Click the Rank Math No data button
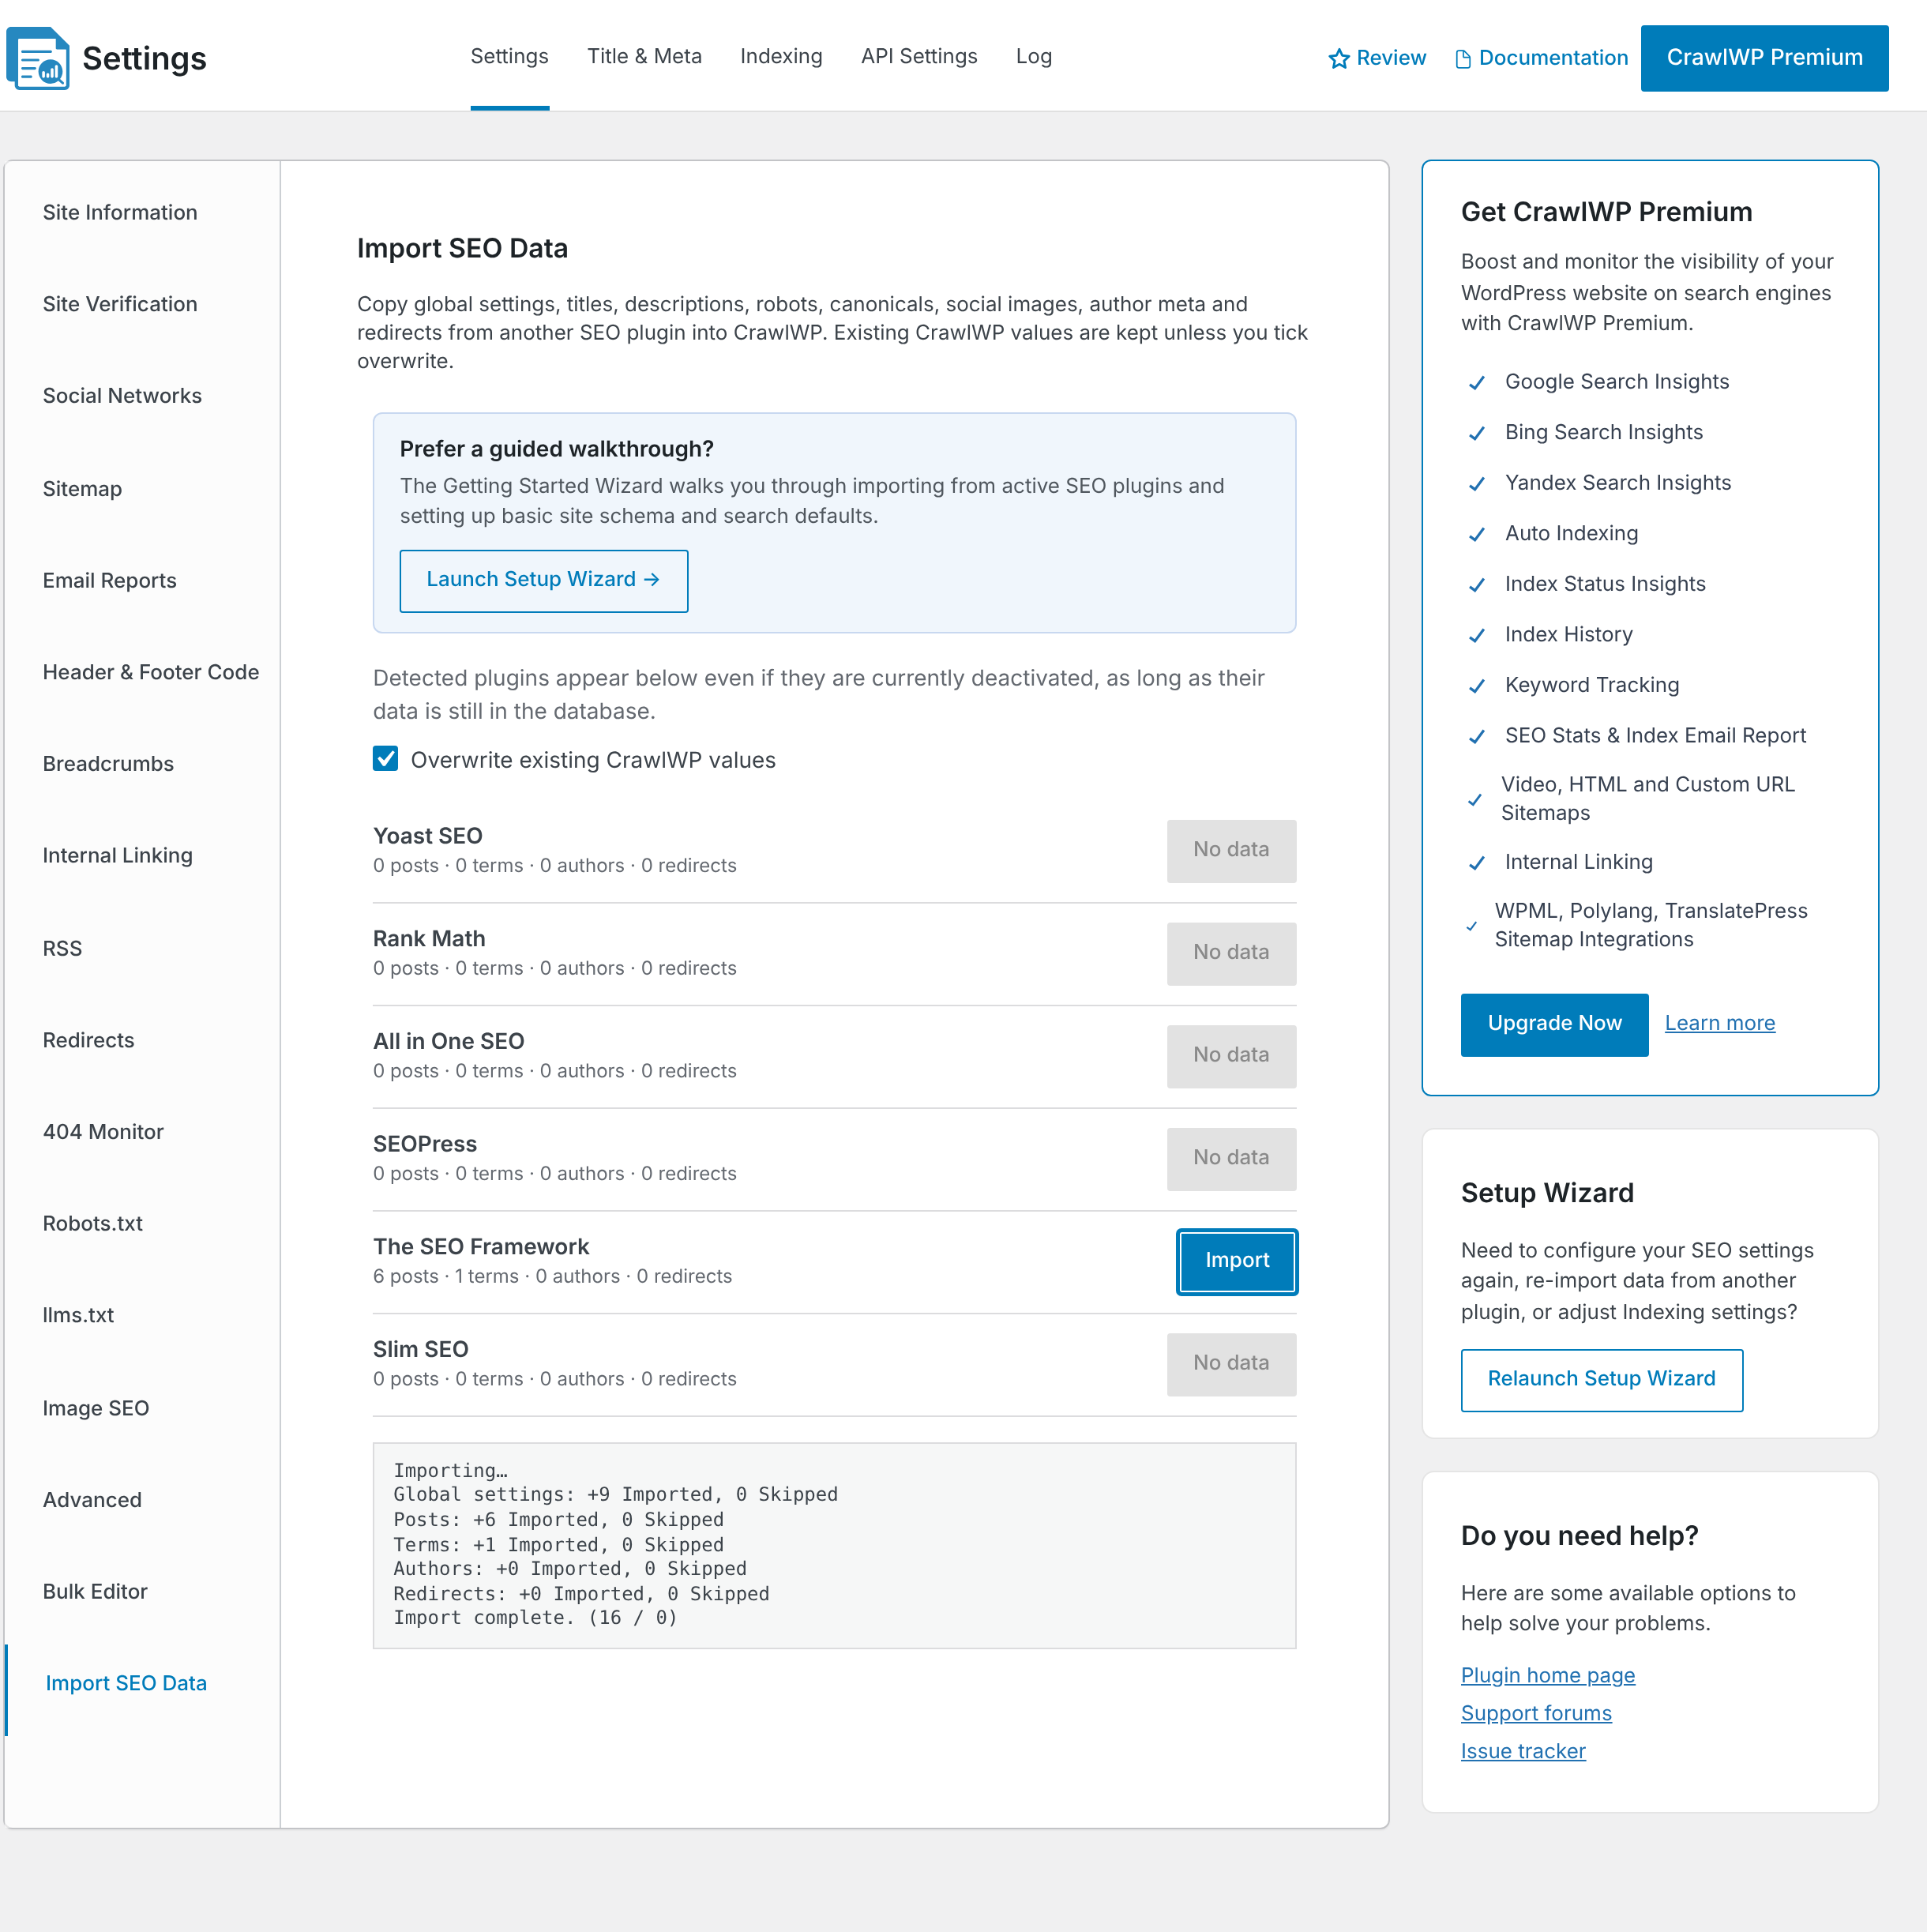 click(x=1231, y=953)
